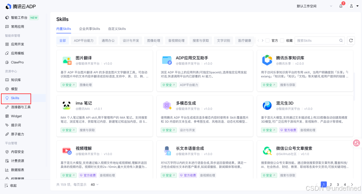Open the 微信公众号文章搜索 skill icon
362x194 pixels.
tap(267, 151)
